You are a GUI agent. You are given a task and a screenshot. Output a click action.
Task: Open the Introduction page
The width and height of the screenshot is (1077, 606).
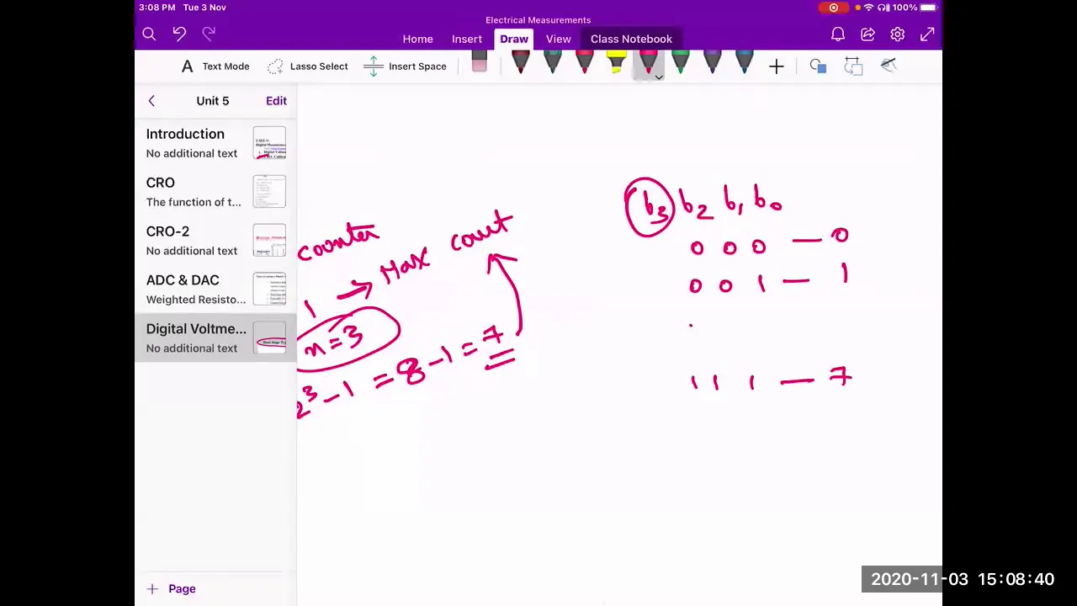215,143
